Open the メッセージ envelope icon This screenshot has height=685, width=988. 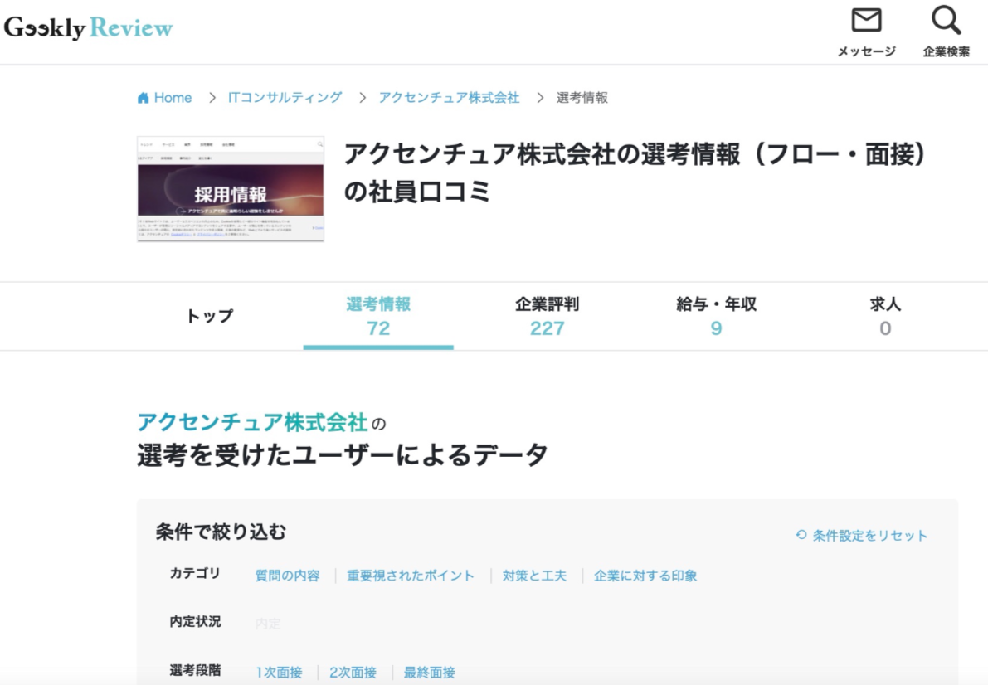[866, 21]
